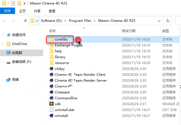Click the Exchange Plugins folder icon
Viewport: 181px width, 125px height.
pos(51,45)
